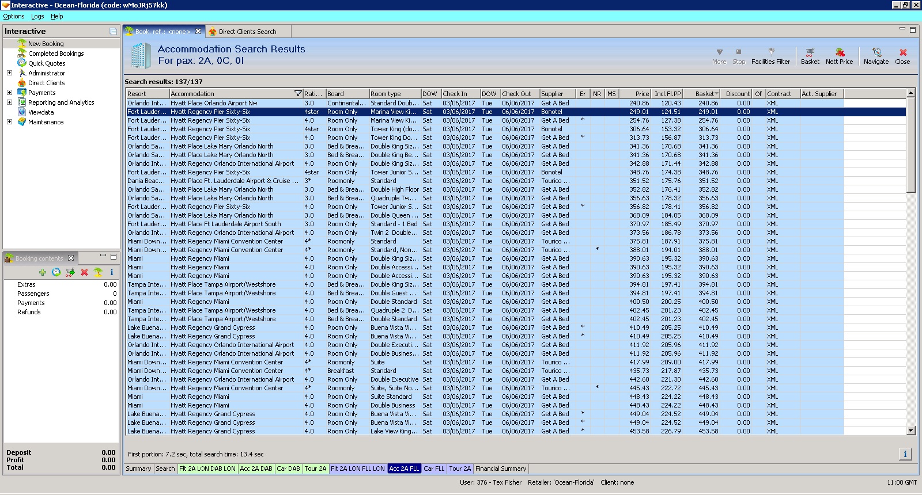Close the accommodation search results view

click(902, 56)
